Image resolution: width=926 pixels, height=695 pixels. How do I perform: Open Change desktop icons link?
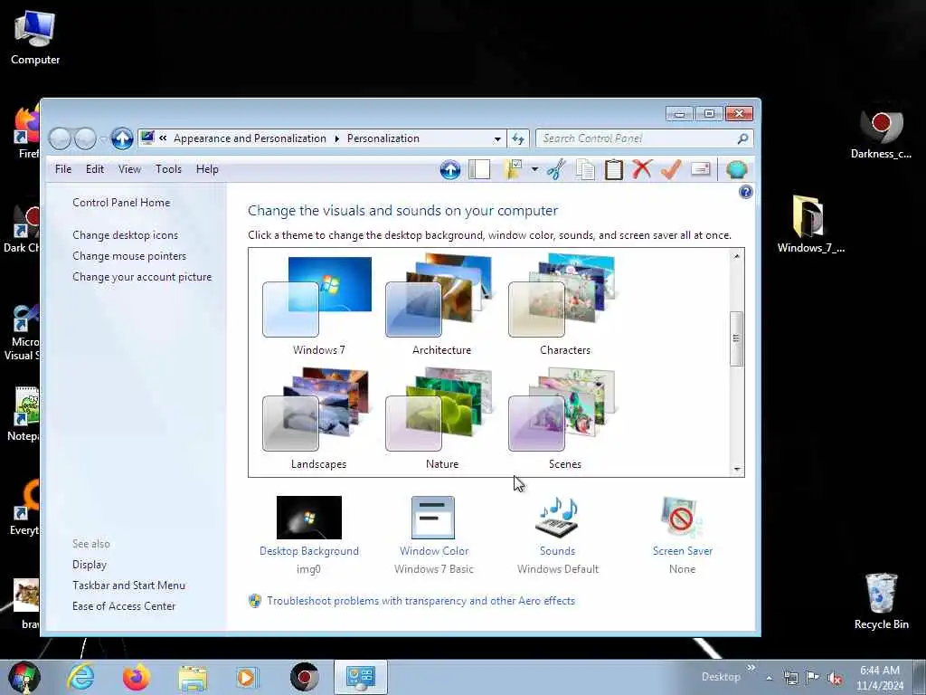click(x=125, y=235)
